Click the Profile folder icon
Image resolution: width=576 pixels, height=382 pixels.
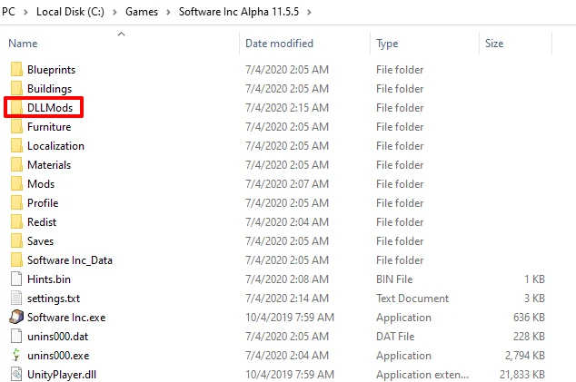16,203
